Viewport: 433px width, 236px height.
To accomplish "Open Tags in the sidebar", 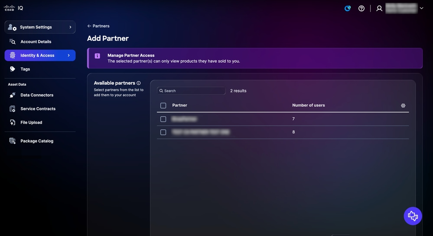I will [40, 69].
